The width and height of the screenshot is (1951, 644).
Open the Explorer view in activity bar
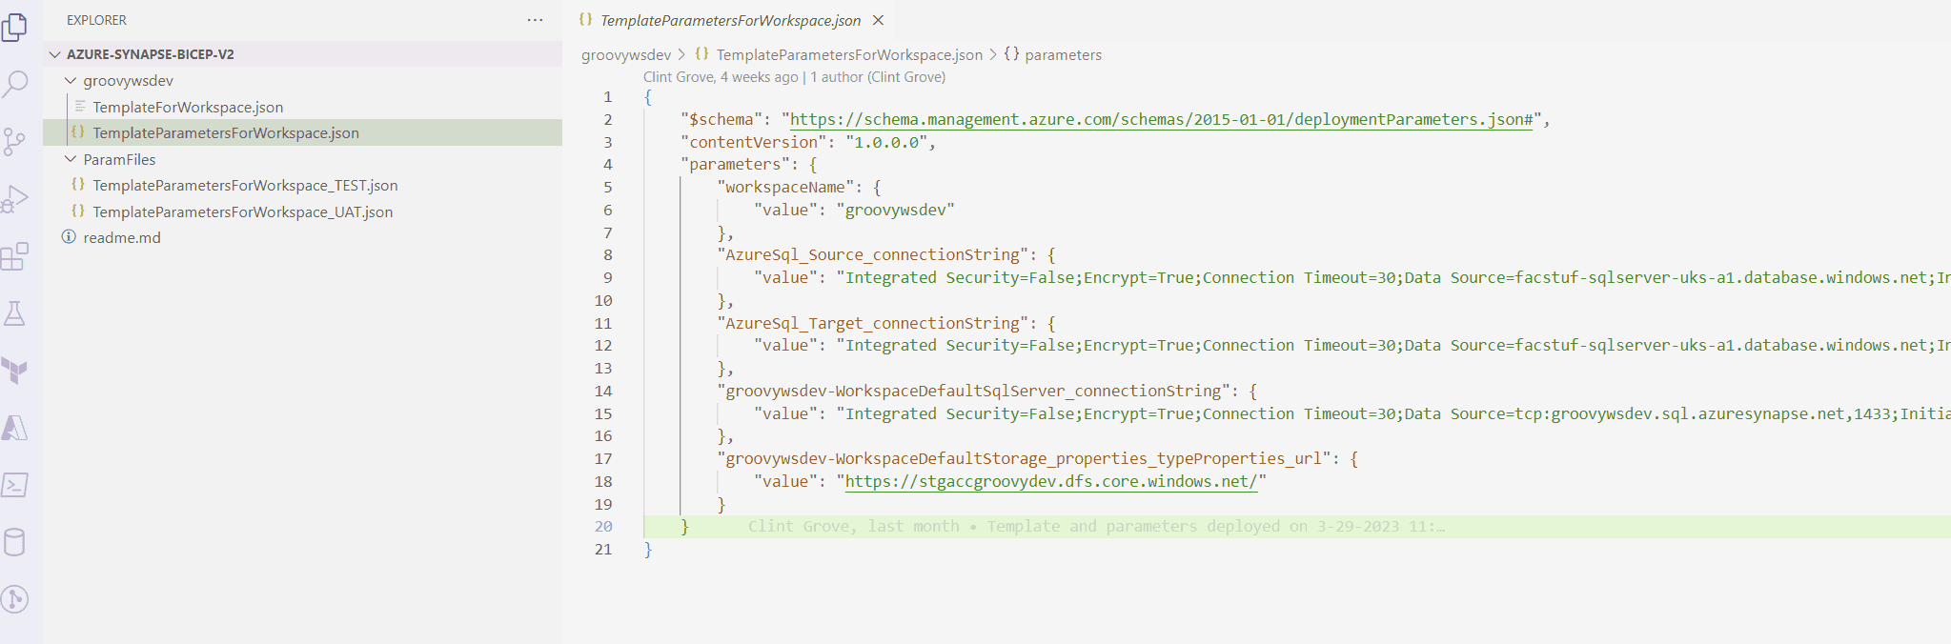tap(15, 28)
